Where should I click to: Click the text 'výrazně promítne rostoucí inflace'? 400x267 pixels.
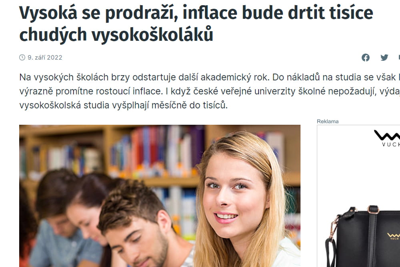click(x=91, y=91)
